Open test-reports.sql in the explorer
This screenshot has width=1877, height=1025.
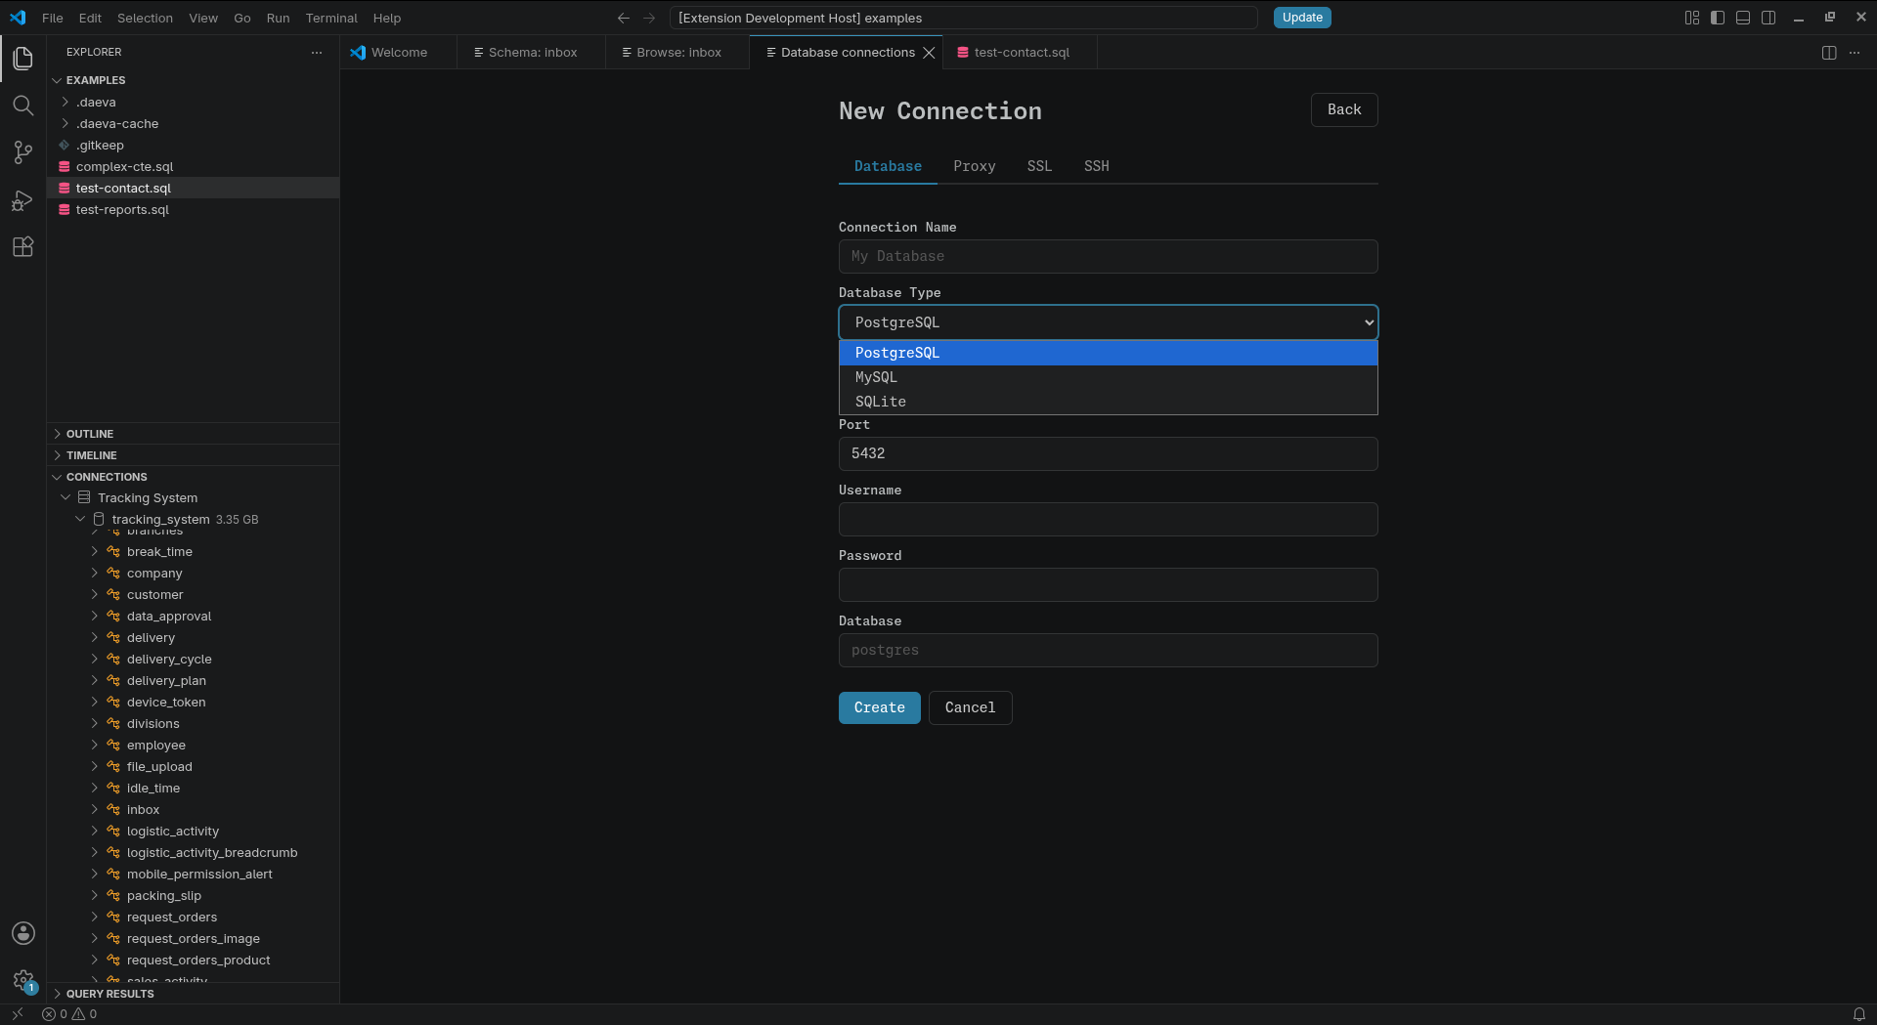[x=194, y=209]
